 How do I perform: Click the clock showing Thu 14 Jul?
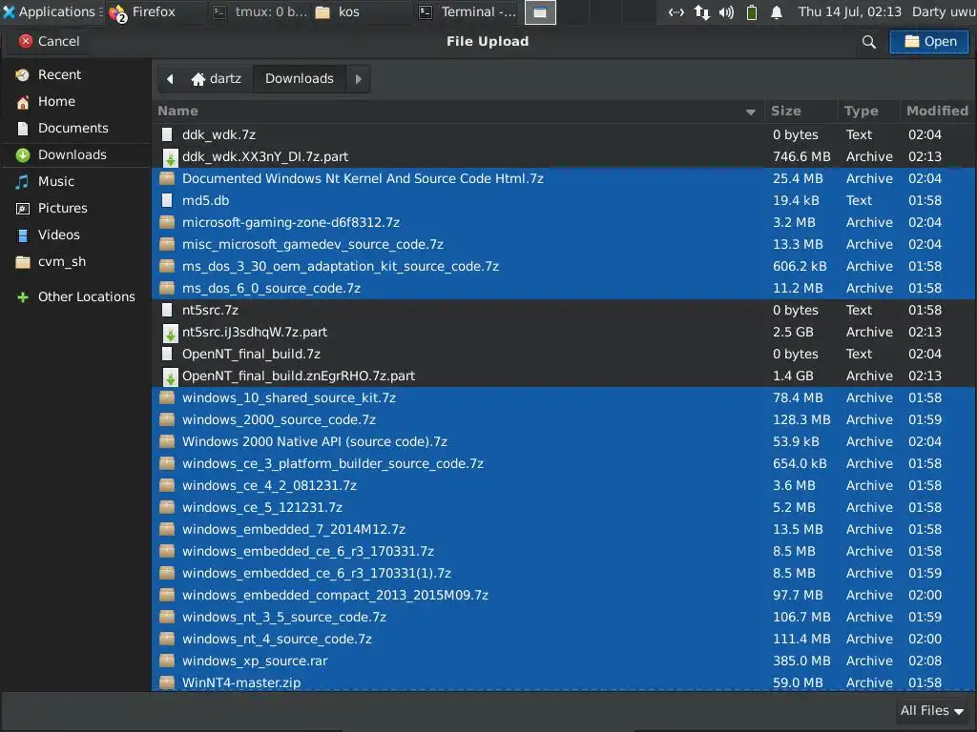(x=850, y=11)
